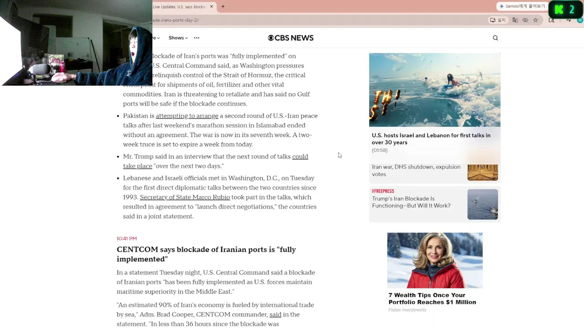Open the profile avatar M icon
The height and width of the screenshot is (328, 584).
580,20
